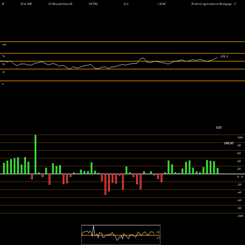The image size is (245, 245).
Task: Click 'Federal Agricultural Mortgage' company name
Action: [x=212, y=4]
